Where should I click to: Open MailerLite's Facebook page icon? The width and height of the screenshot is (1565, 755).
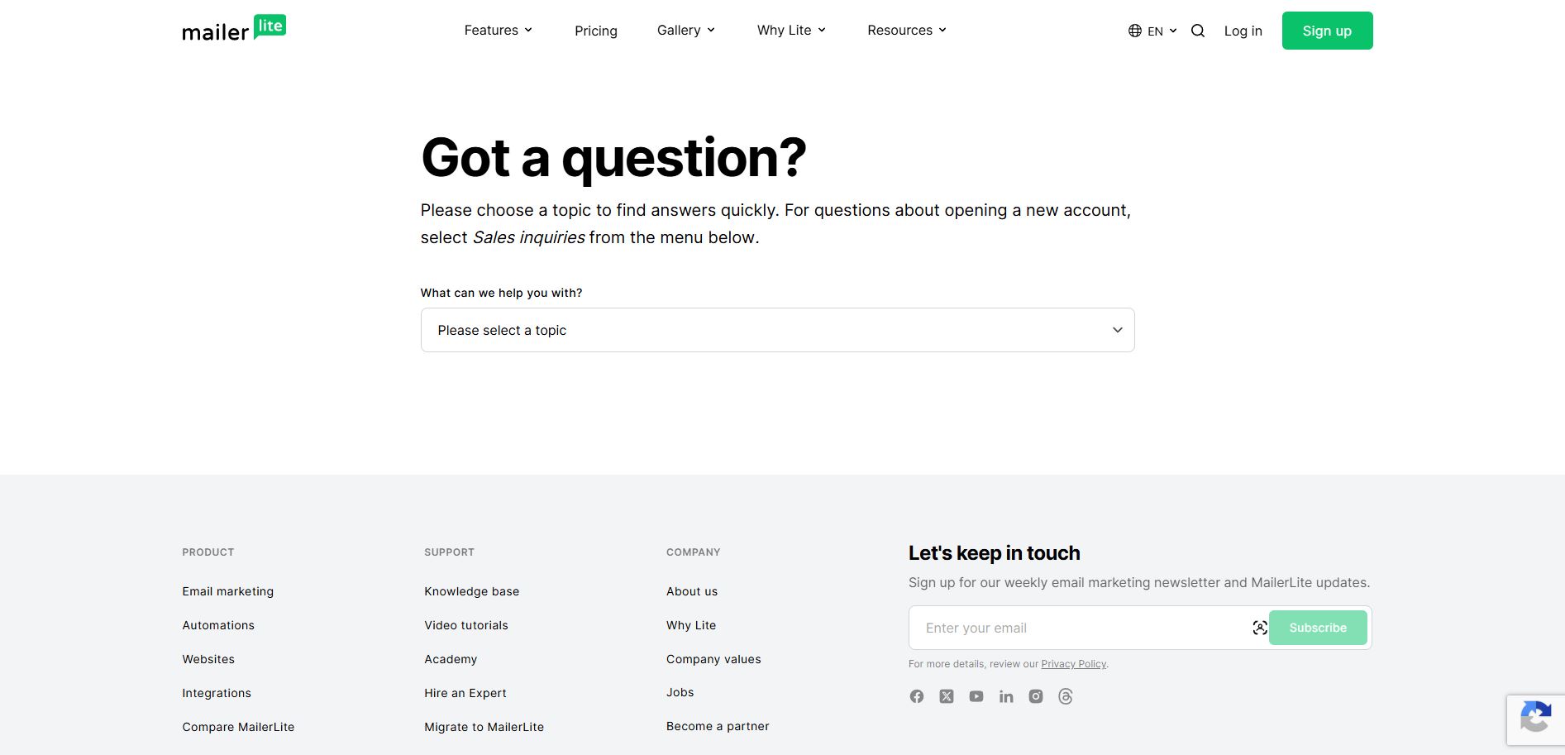[917, 696]
